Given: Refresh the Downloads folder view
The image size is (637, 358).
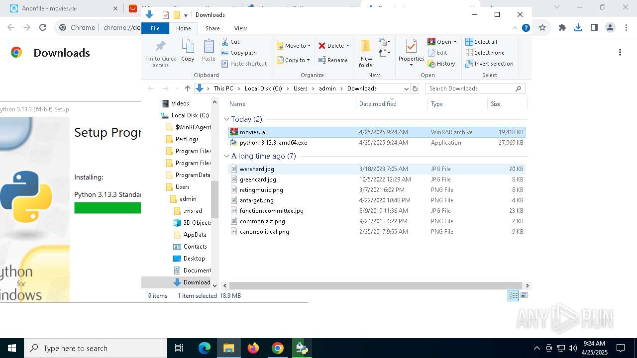Looking at the screenshot, I should [416, 89].
